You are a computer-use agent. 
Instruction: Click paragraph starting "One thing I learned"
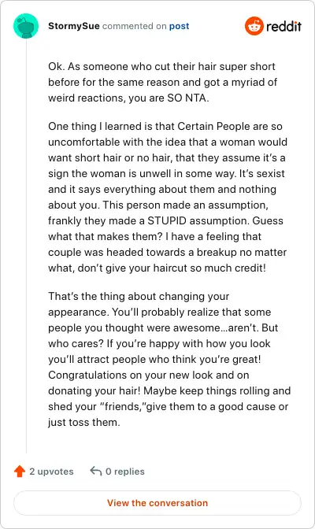[x=168, y=197]
